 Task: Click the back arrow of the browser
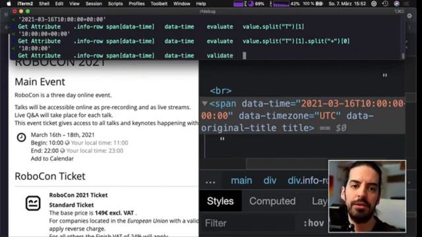7,27
